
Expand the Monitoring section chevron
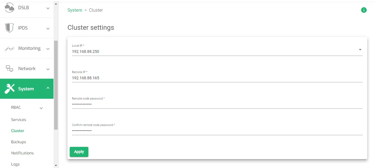(48, 49)
